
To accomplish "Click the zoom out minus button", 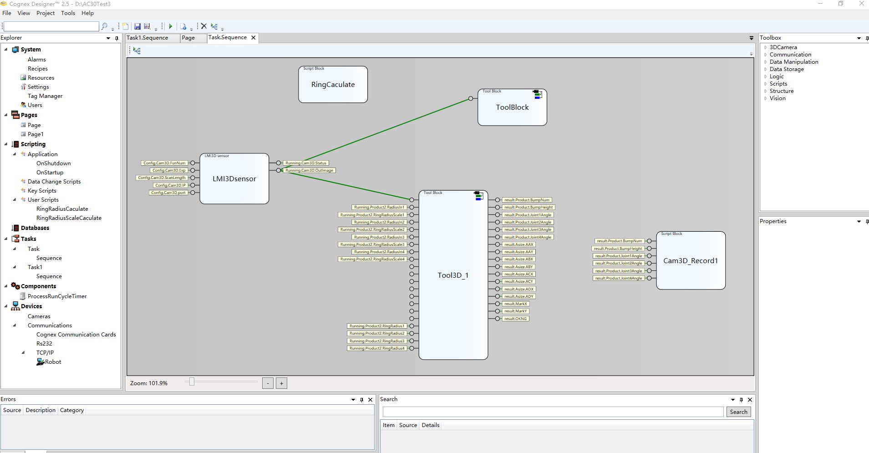I will click(x=268, y=383).
